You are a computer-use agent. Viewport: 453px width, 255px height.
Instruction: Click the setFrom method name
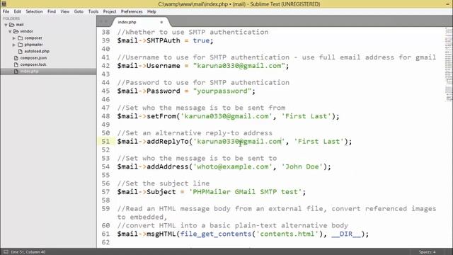(x=161, y=116)
